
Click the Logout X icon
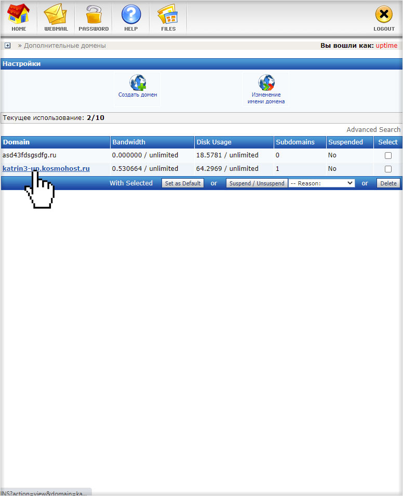tap(384, 14)
